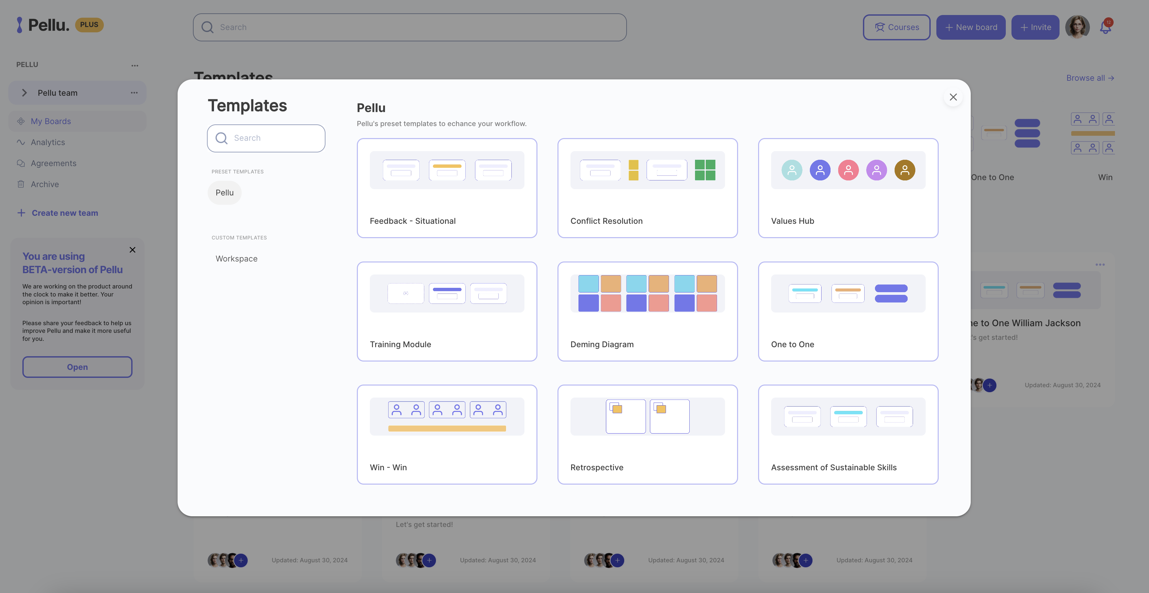The image size is (1149, 593).
Task: Open the user profile avatar
Action: pos(1077,27)
